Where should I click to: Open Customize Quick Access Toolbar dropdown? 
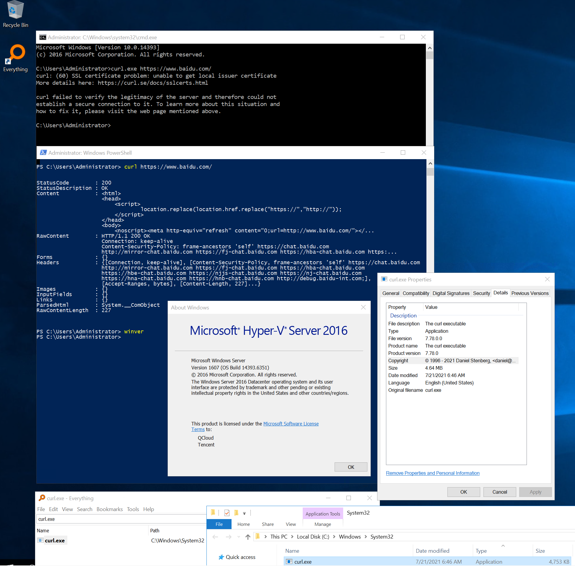point(245,513)
